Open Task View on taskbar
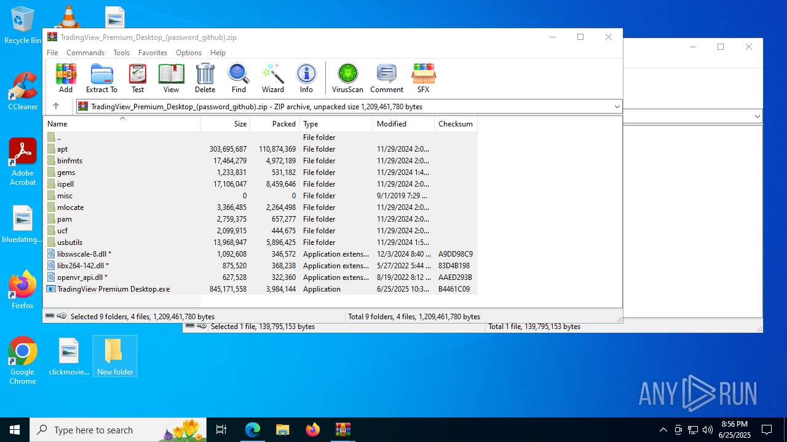Image resolution: width=787 pixels, height=442 pixels. click(221, 430)
